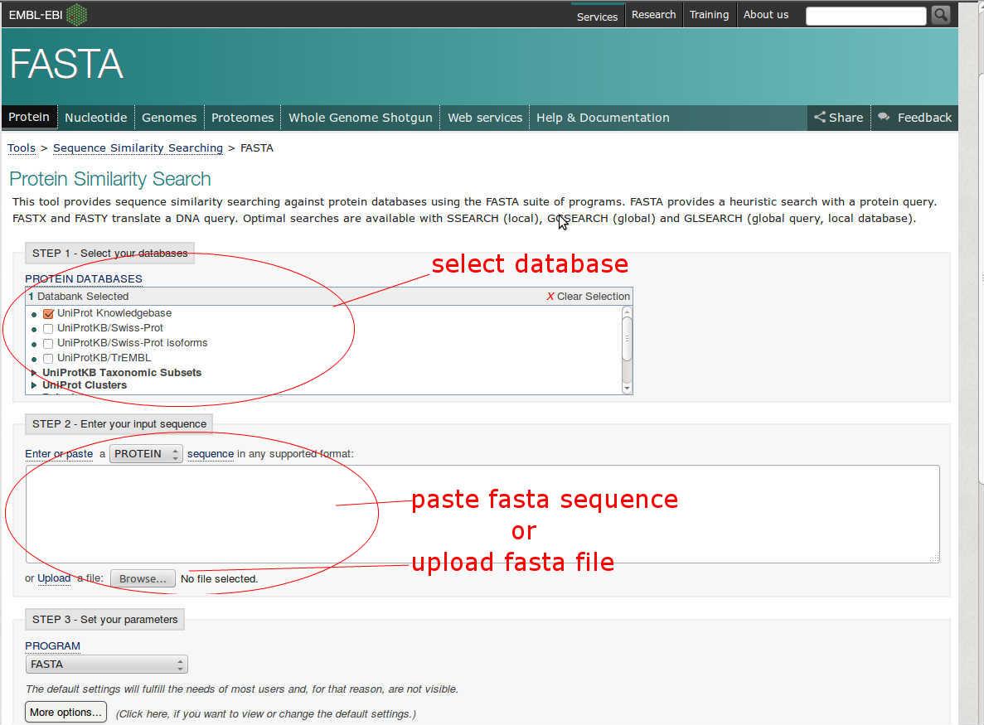Screen dimensions: 984x725
Task: Open the Research top menu
Action: (x=654, y=14)
